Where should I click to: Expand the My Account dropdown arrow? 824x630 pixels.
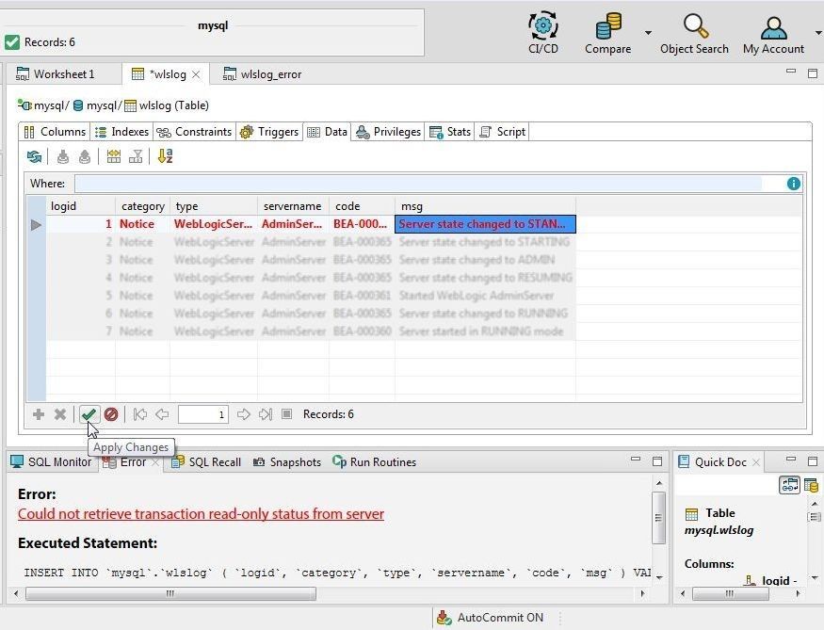click(x=818, y=33)
